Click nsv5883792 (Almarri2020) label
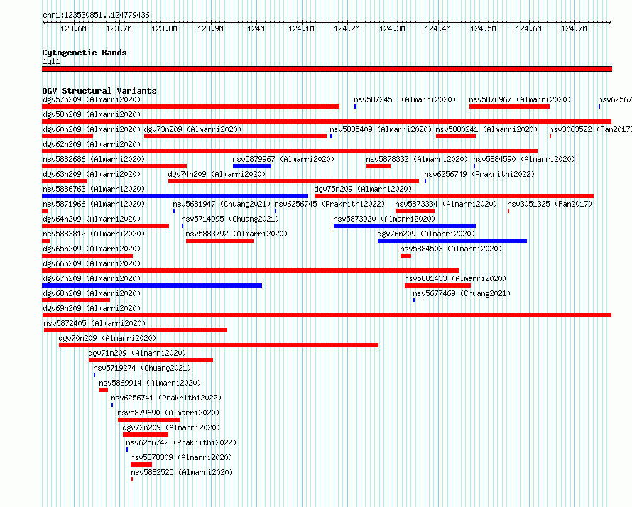 pos(236,234)
